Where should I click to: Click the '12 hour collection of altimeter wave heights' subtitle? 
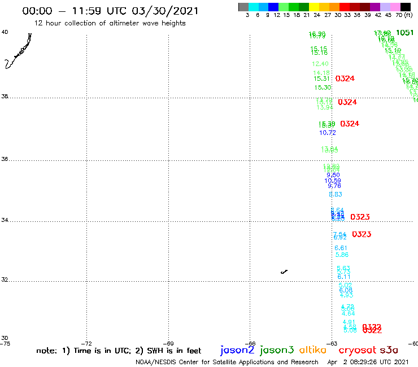pyautogui.click(x=110, y=23)
